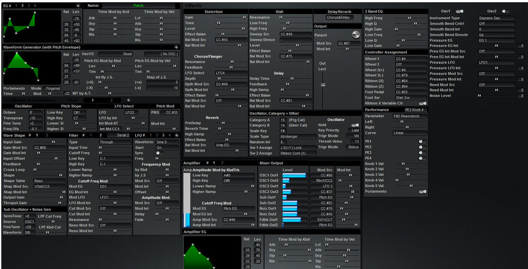Screen dimensions: 528x269
Task: Toggle the Osc1 switch
Action: tap(460, 11)
